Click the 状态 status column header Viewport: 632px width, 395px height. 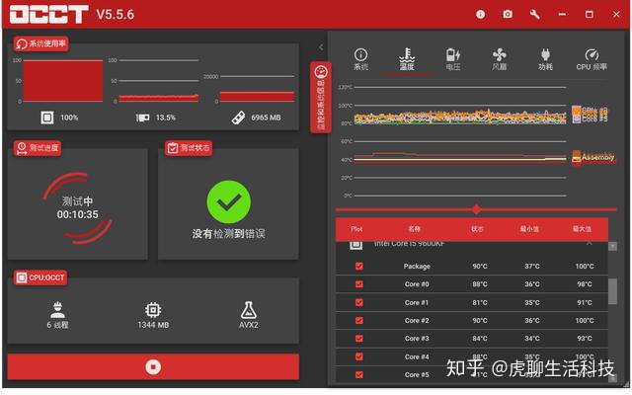click(477, 229)
